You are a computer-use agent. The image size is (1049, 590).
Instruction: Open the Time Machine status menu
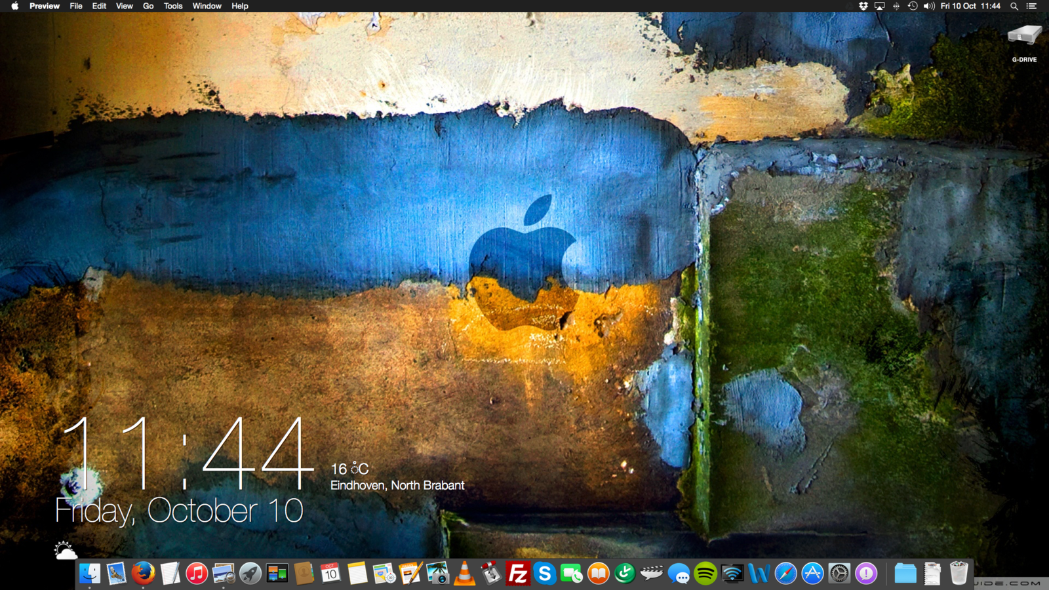coord(913,6)
